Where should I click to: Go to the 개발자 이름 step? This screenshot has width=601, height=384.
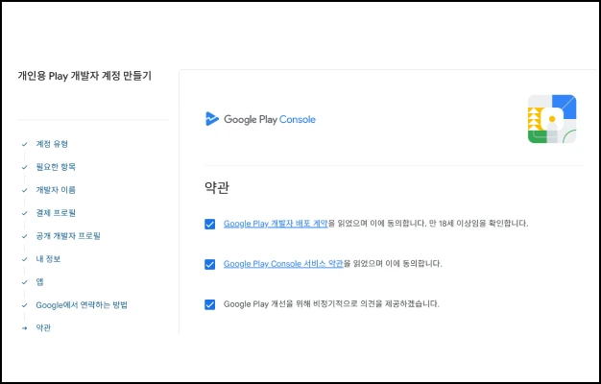56,190
